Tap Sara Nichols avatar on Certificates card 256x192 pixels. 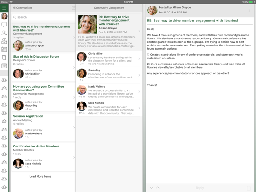coord(18,163)
